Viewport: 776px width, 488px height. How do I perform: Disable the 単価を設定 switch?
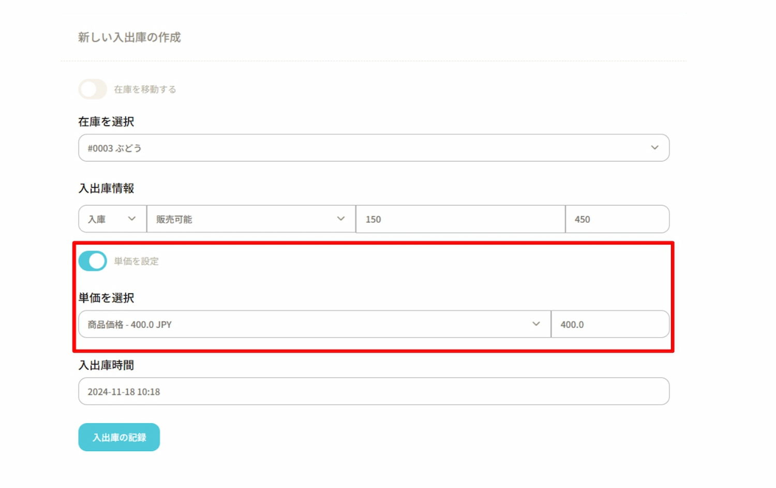(93, 261)
